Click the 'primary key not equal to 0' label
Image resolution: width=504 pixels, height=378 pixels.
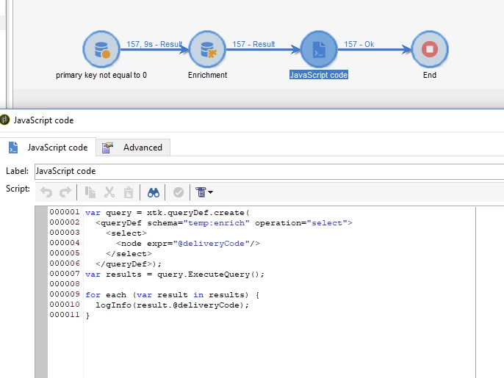coord(101,75)
